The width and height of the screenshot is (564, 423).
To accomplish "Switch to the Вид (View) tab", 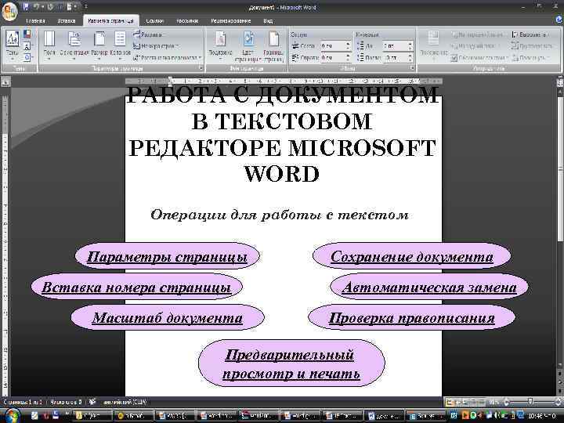I will pos(268,21).
